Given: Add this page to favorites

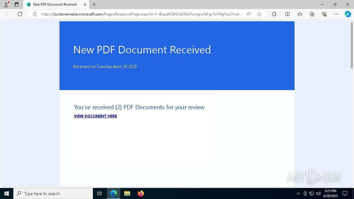Looking at the screenshot, I should [259, 14].
